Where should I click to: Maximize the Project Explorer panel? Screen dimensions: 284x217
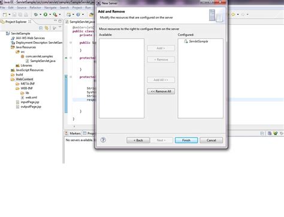pyautogui.click(x=60, y=21)
